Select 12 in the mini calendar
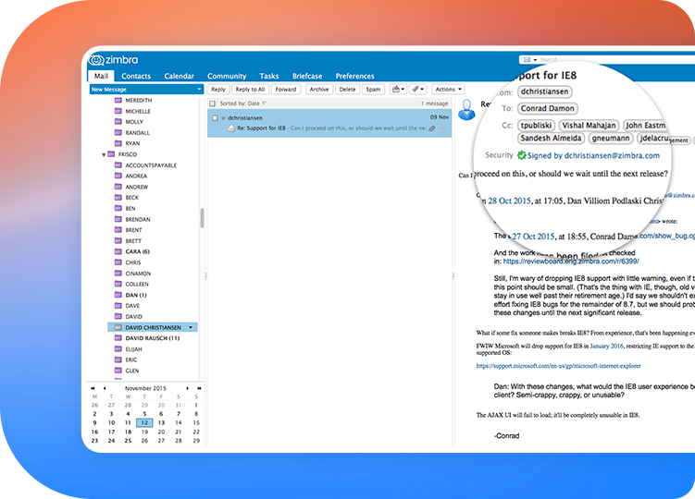Screen dimensions: 695x499 (144, 422)
